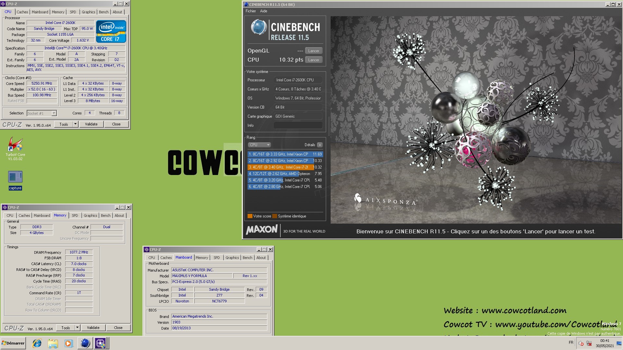Screen dimensions: 623x350
Task: Open Fichier menu in Cinebench
Action: [x=250, y=11]
